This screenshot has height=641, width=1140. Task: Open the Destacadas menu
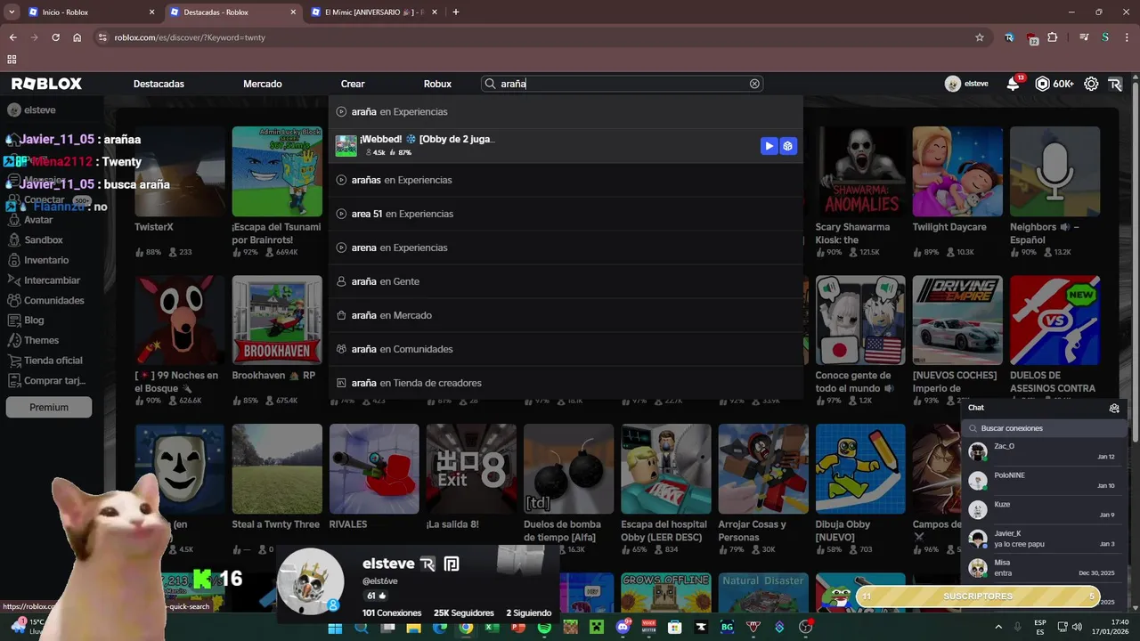(159, 84)
